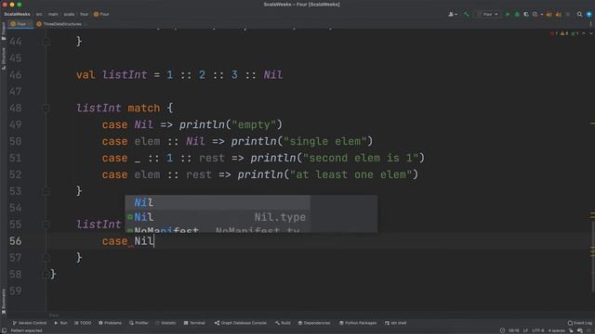Jump to next highlighted error arrow
Screen dimensions: 595x334
click(x=590, y=33)
